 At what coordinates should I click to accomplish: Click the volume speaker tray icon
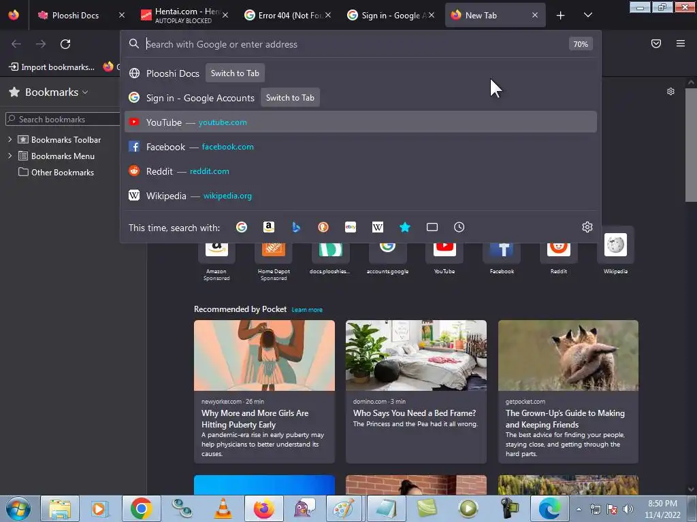coord(628,509)
